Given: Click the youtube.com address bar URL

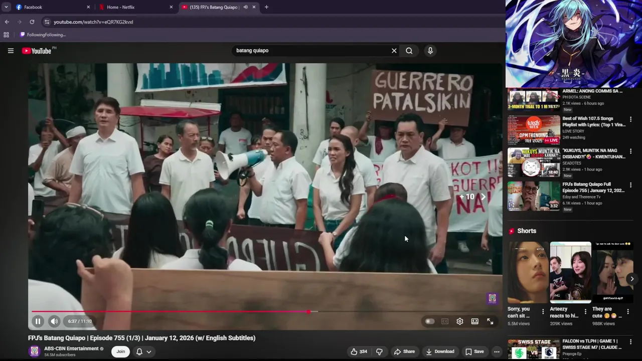Looking at the screenshot, I should [93, 22].
